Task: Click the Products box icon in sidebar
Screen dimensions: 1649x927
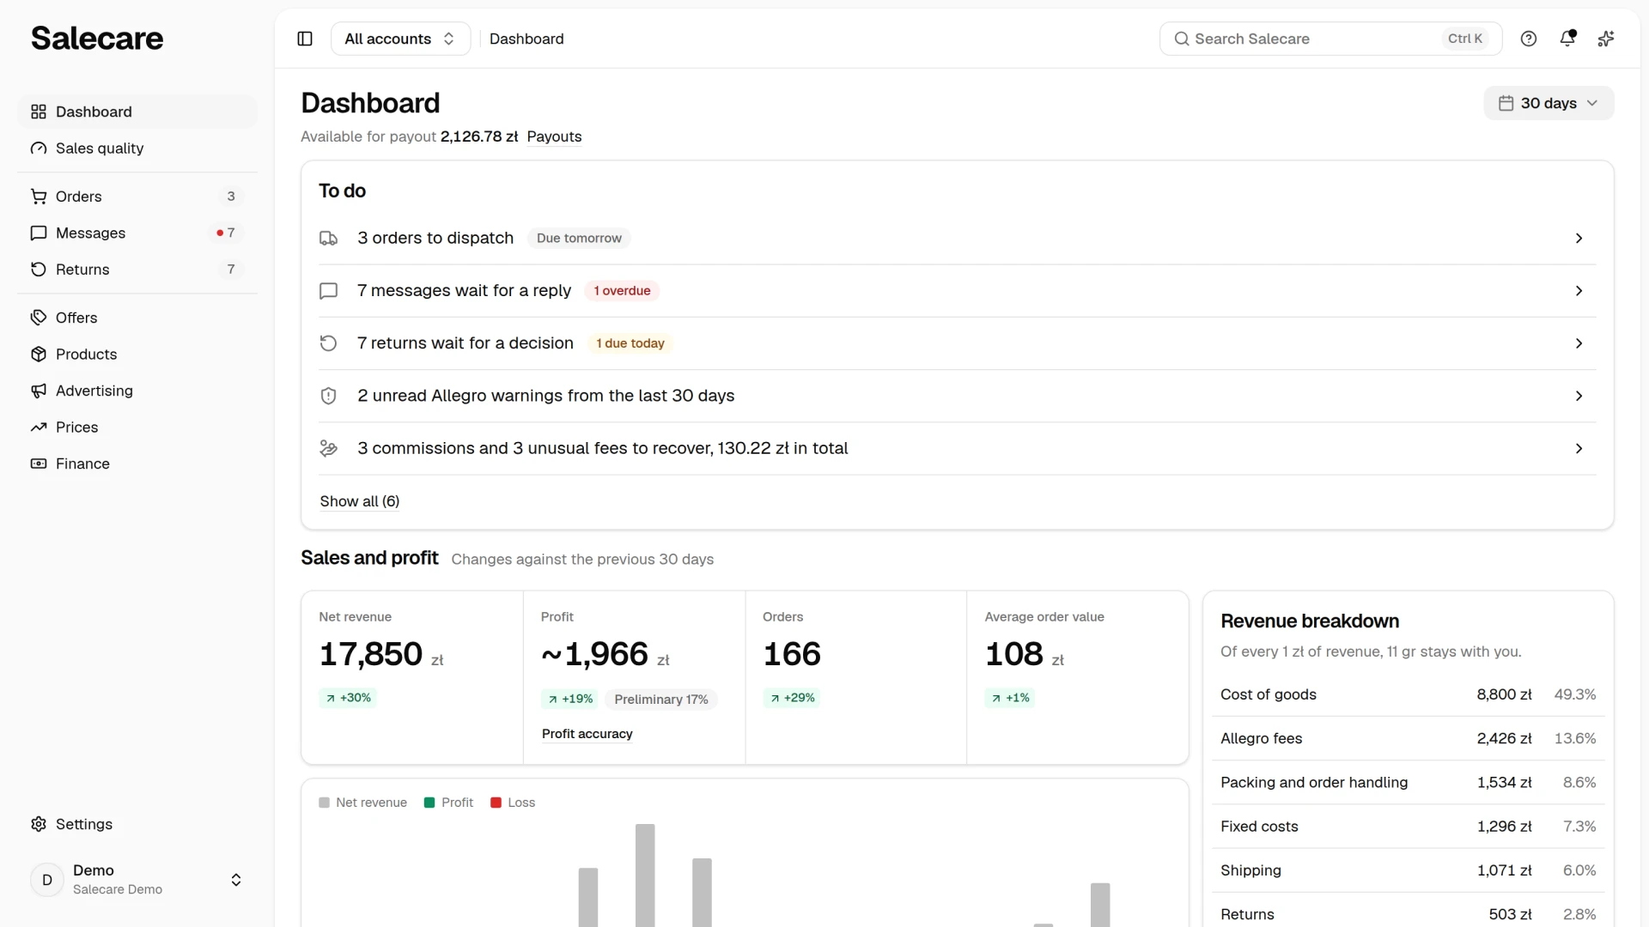Action: click(x=39, y=354)
